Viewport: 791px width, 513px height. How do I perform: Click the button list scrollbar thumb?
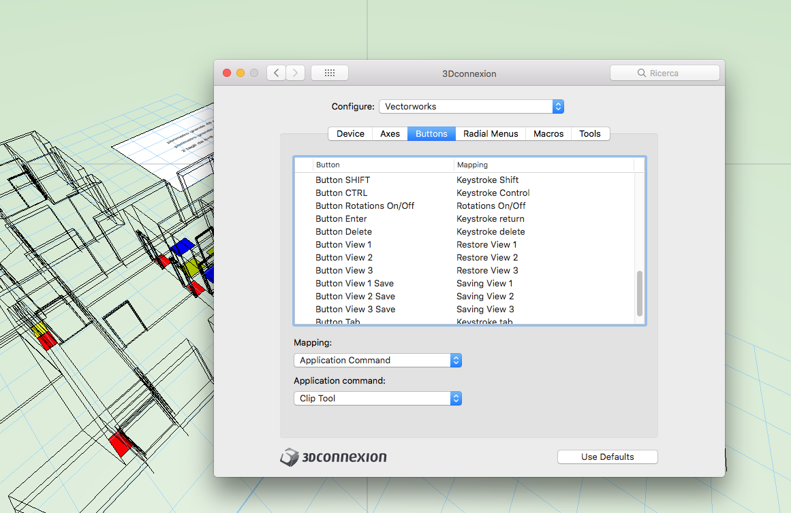click(x=639, y=293)
